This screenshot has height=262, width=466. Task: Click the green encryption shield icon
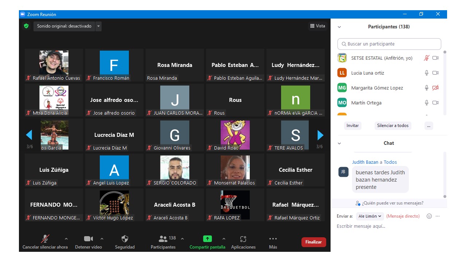point(26,26)
